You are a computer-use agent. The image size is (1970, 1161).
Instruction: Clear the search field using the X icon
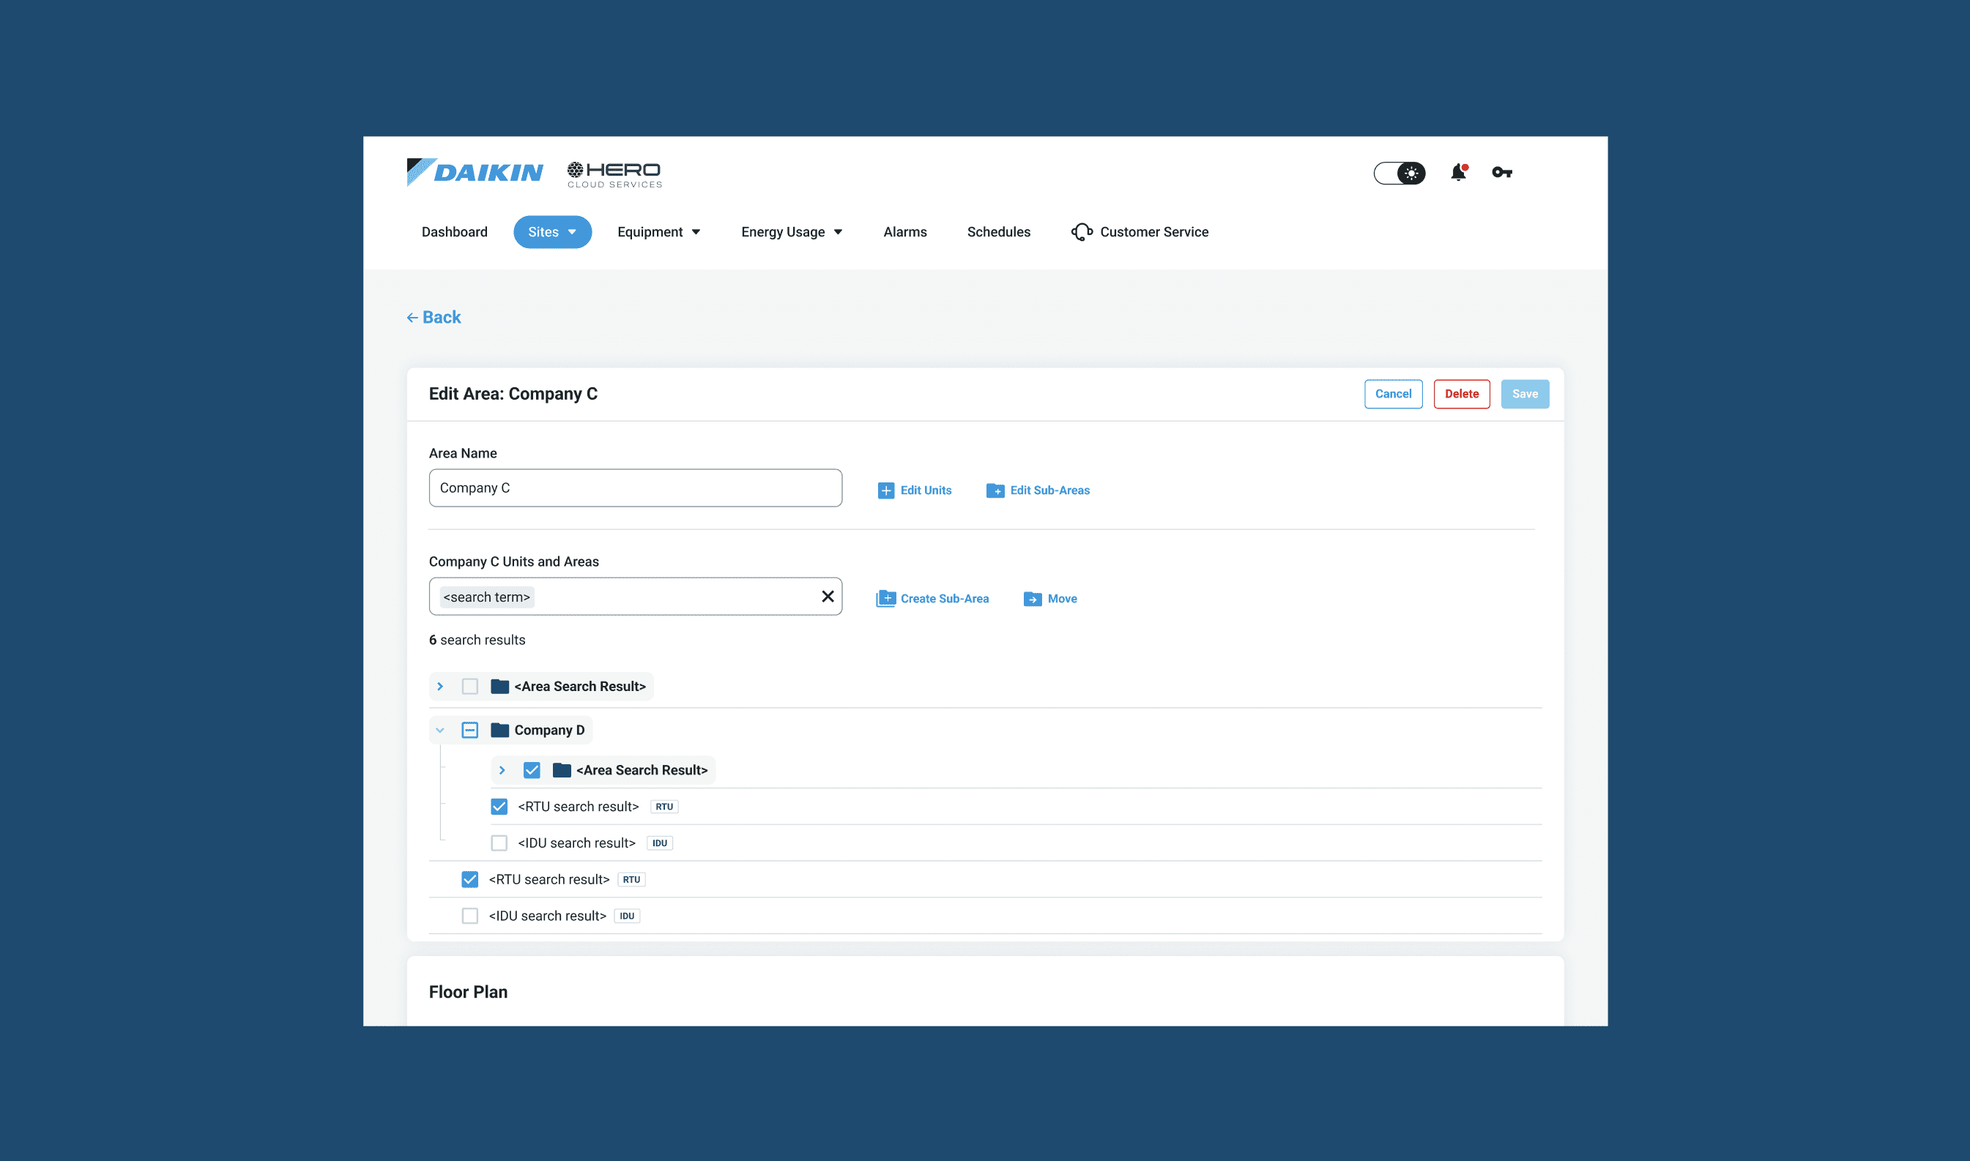828,596
